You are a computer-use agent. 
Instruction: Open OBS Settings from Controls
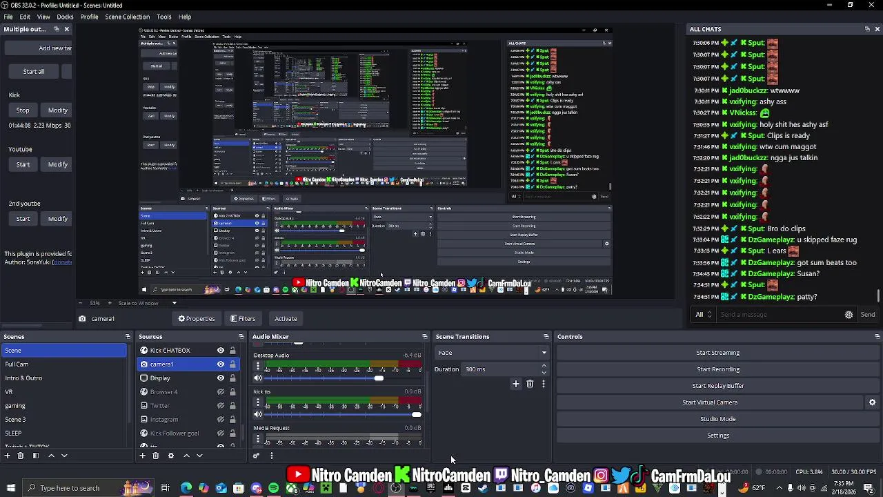(x=717, y=436)
